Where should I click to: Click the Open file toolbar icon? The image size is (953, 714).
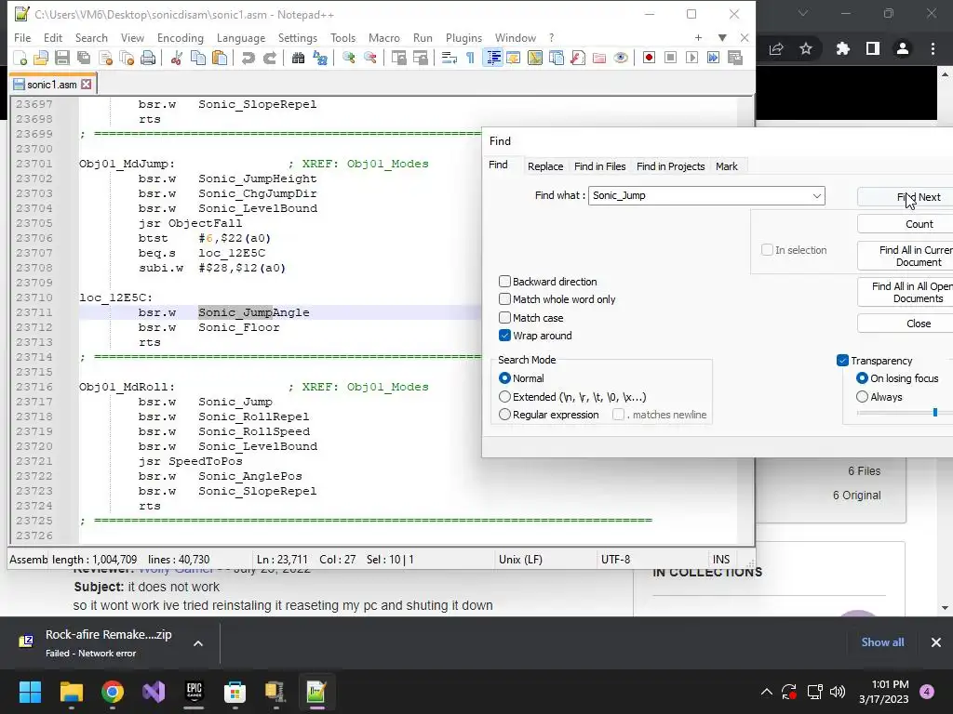[41, 59]
